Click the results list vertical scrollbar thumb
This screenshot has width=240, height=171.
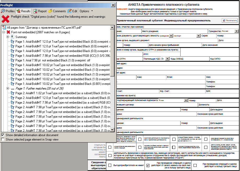pyautogui.click(x=112, y=53)
